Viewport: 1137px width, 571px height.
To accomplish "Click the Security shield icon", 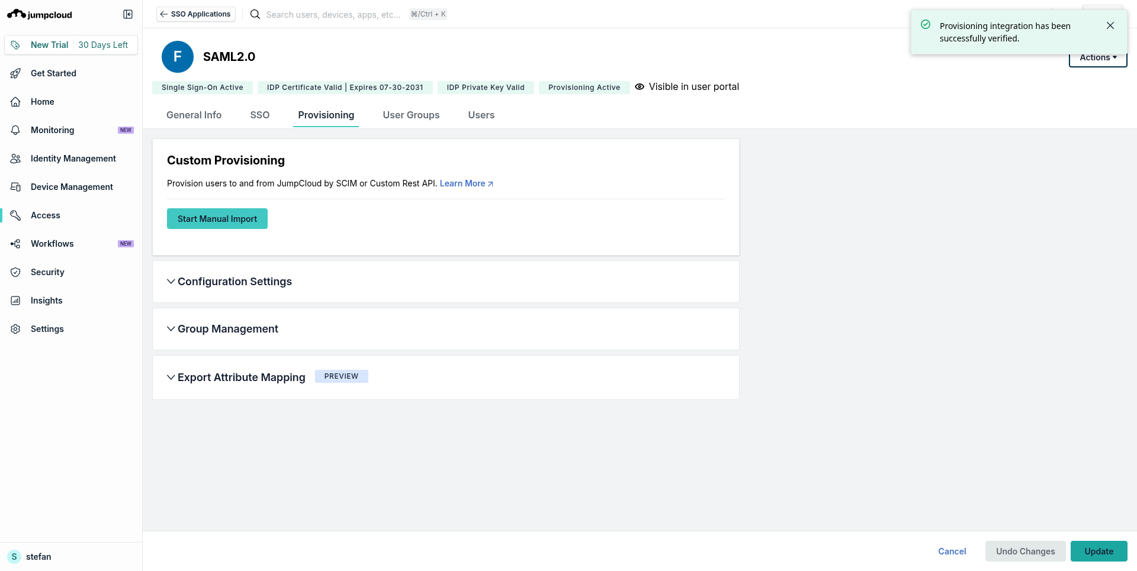I will click(16, 272).
